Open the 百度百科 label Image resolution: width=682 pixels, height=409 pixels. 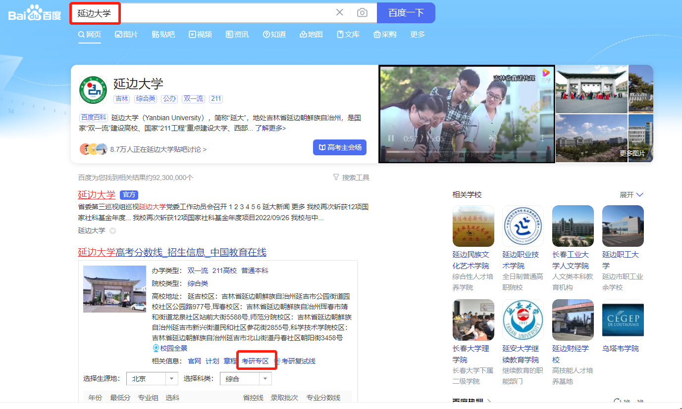point(94,118)
